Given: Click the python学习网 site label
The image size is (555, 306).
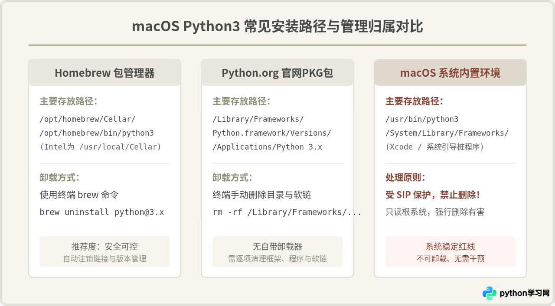Looking at the screenshot, I should [x=525, y=293].
